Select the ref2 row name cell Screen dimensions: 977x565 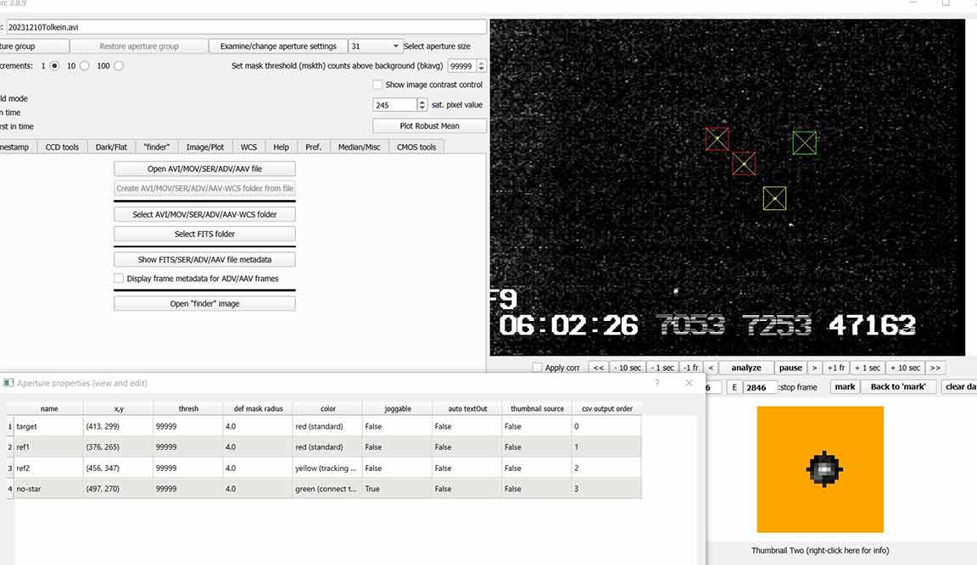[48, 468]
